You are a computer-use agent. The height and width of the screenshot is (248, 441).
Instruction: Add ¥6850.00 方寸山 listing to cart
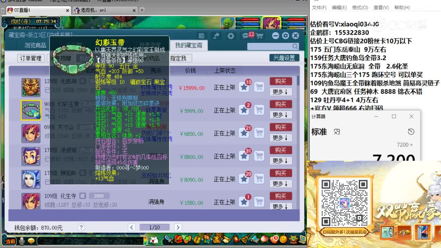click(x=259, y=133)
